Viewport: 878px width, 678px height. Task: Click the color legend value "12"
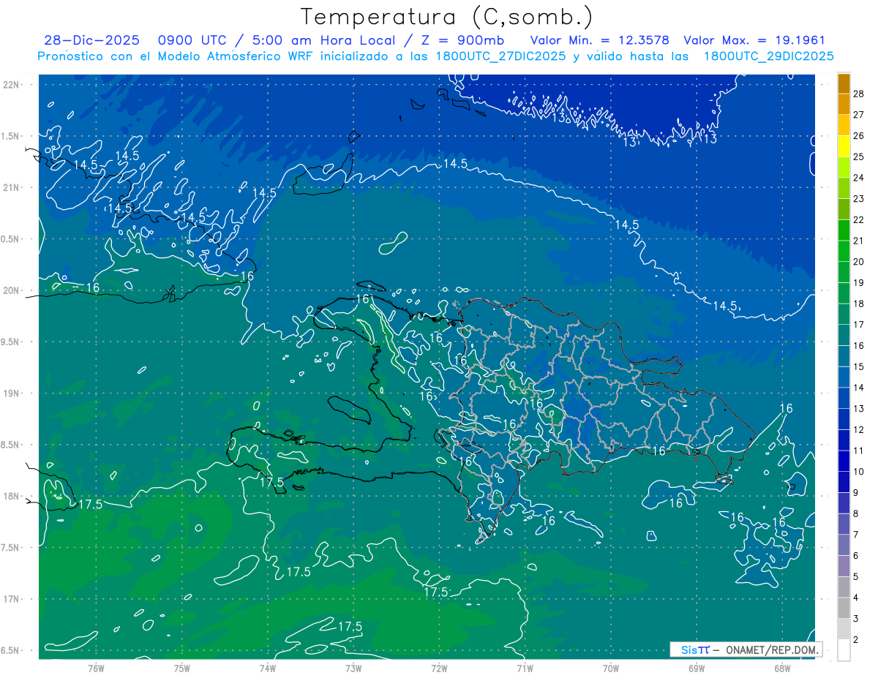(x=859, y=430)
